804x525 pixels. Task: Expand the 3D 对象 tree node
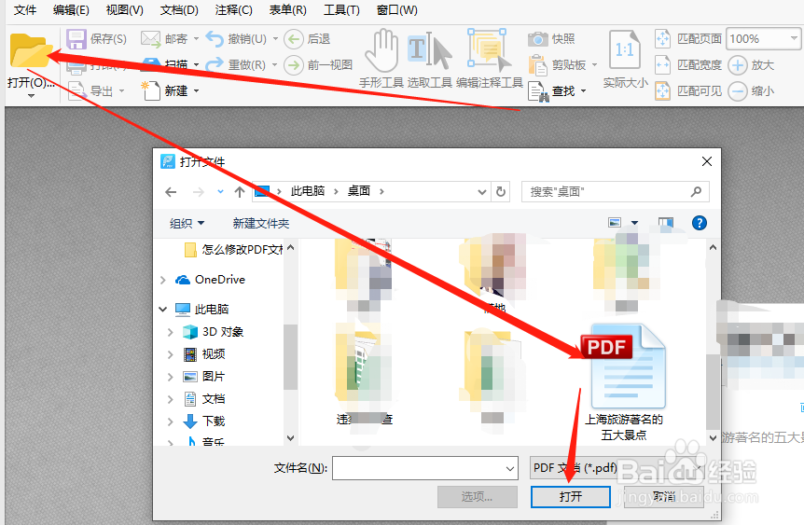click(x=171, y=332)
